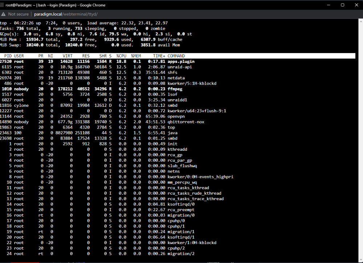Select the unraid-api process name
Screen dimensions: 363x263
click(180, 67)
